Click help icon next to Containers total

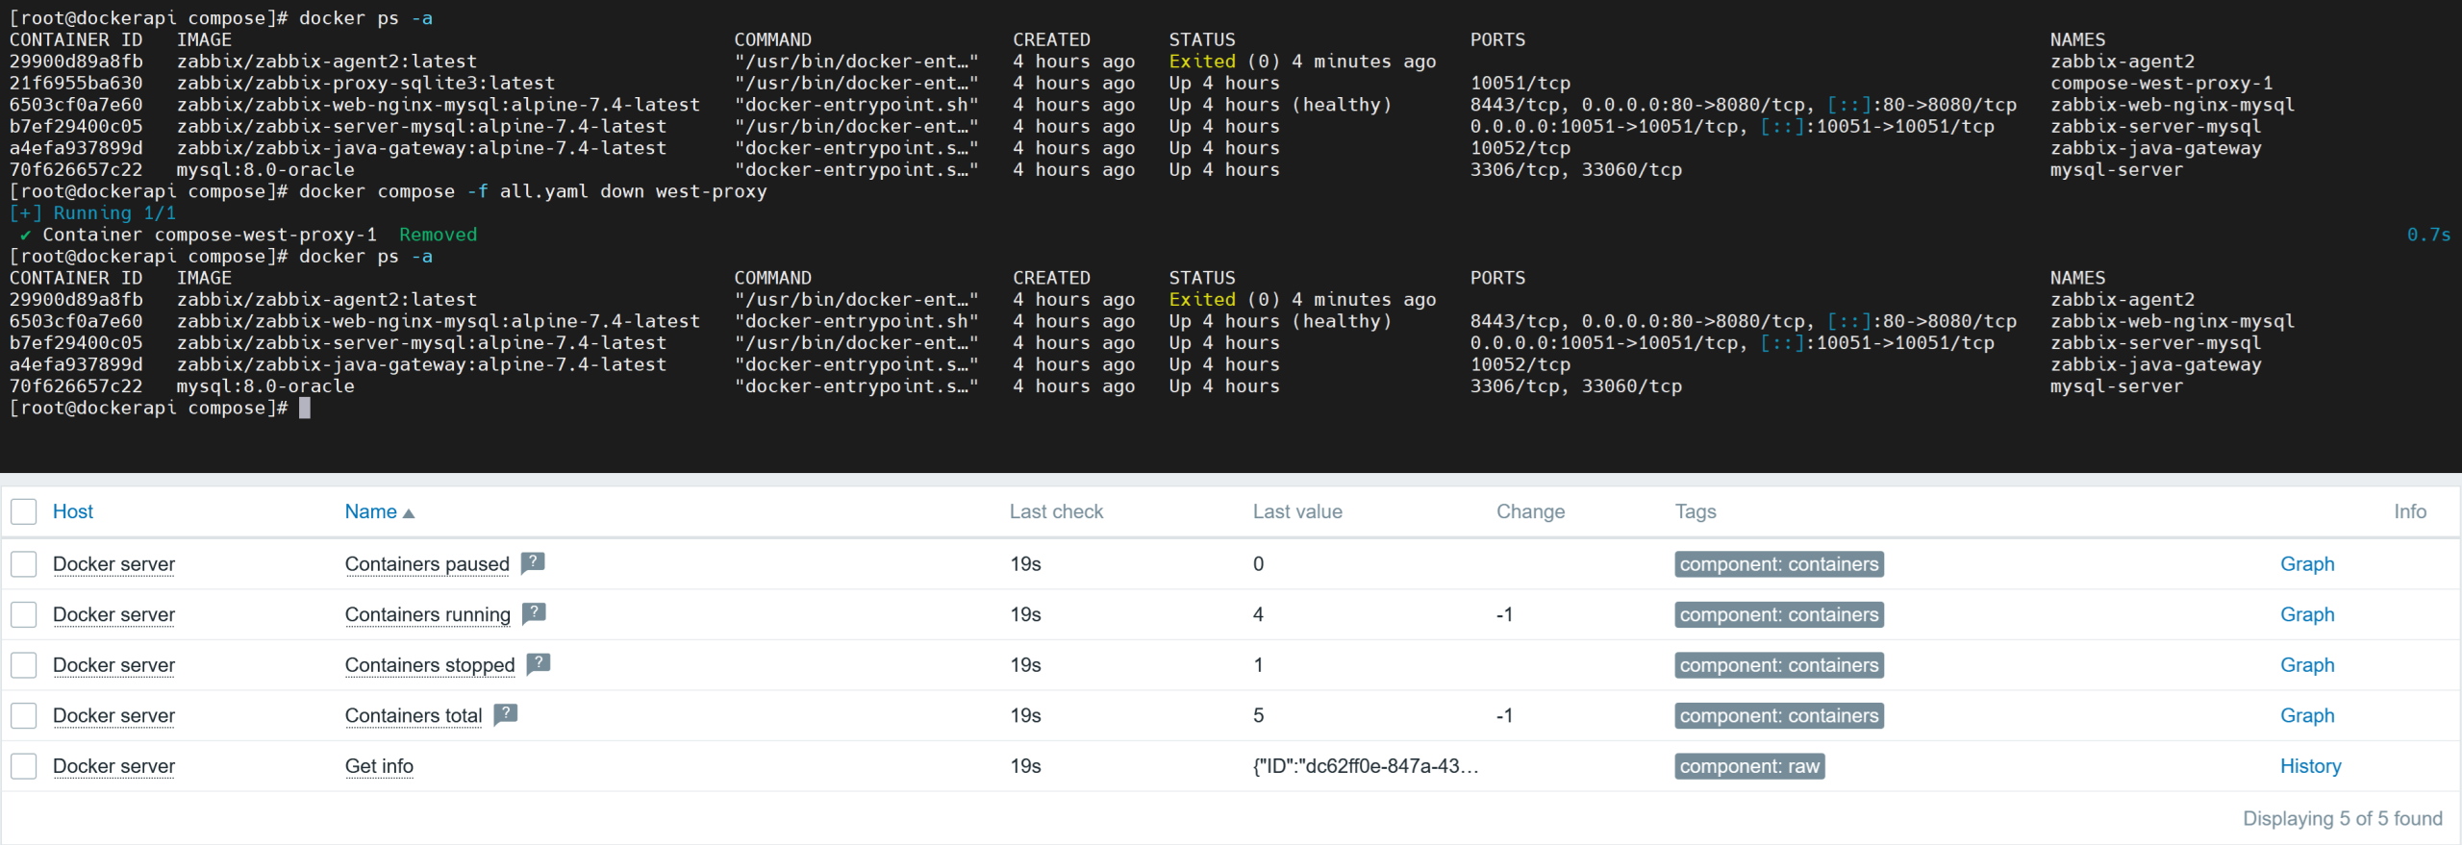(x=505, y=714)
